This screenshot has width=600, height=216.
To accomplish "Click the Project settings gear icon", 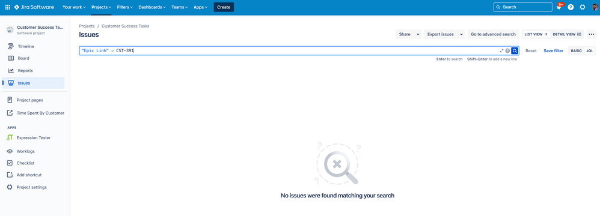I will (10, 187).
